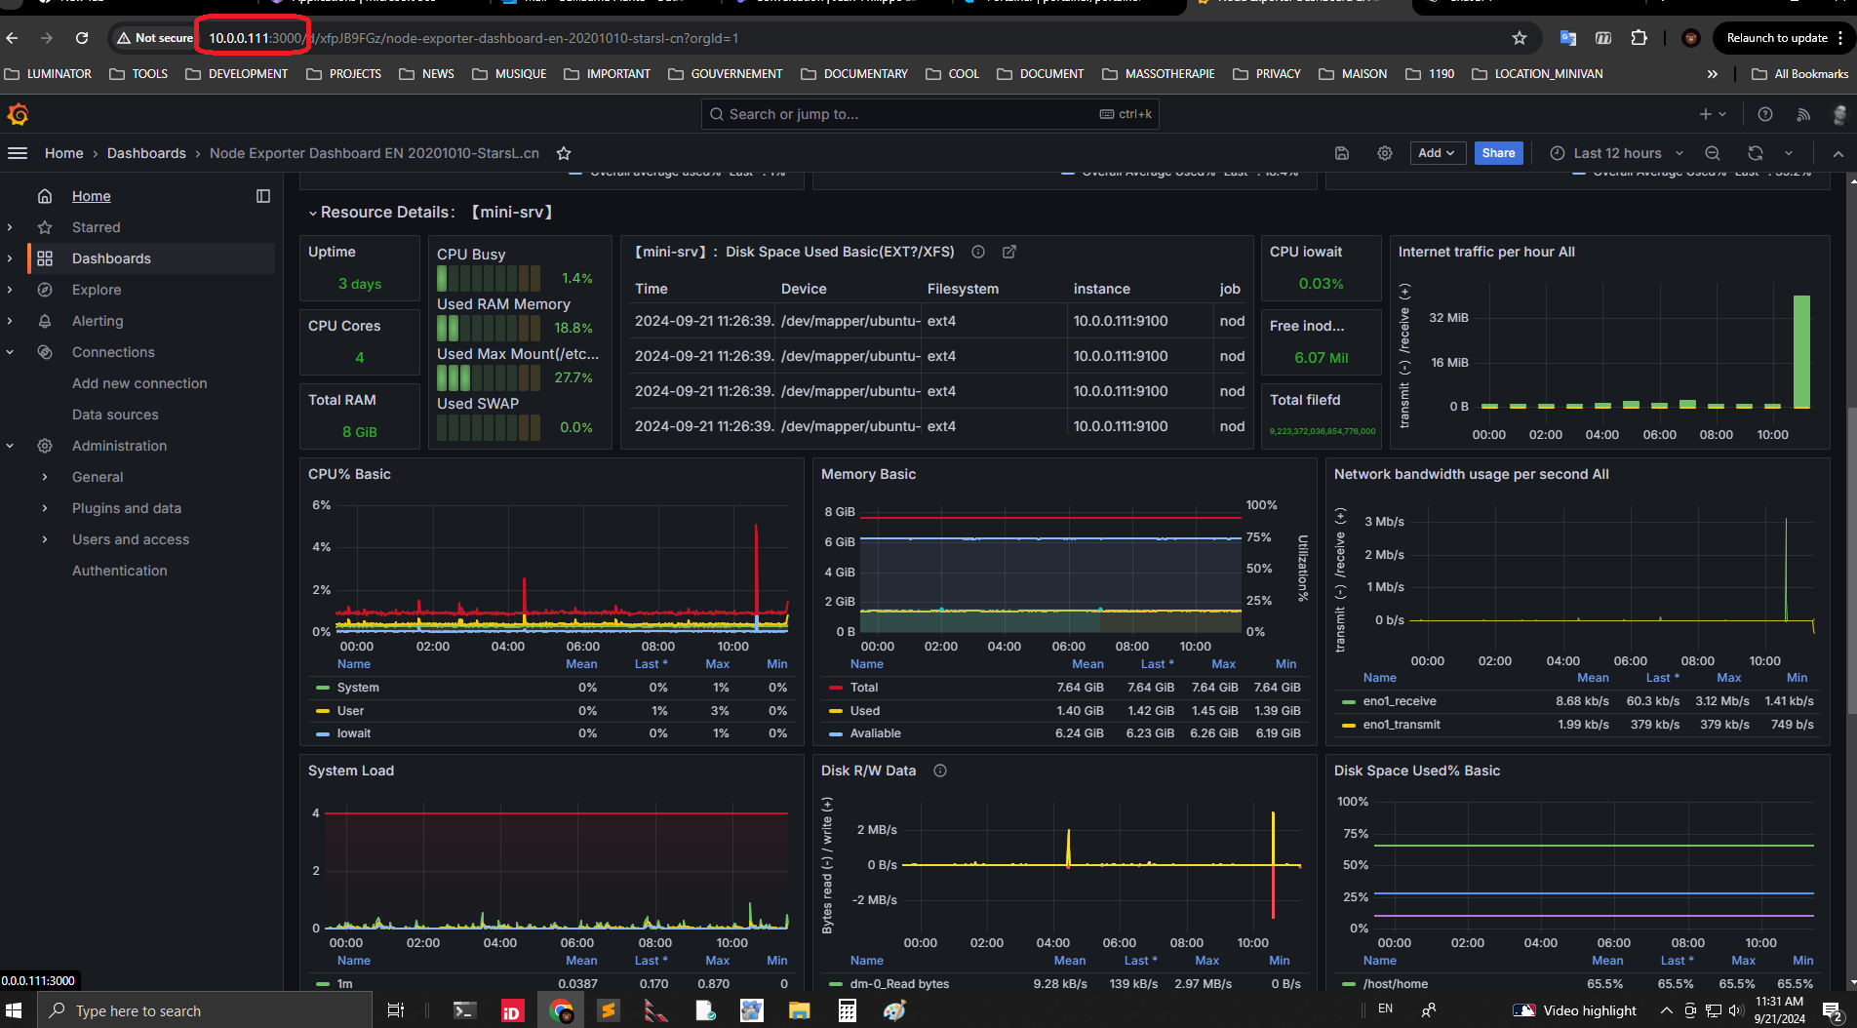The height and width of the screenshot is (1028, 1857).
Task: Dock the navigation menu icon
Action: pyautogui.click(x=263, y=196)
